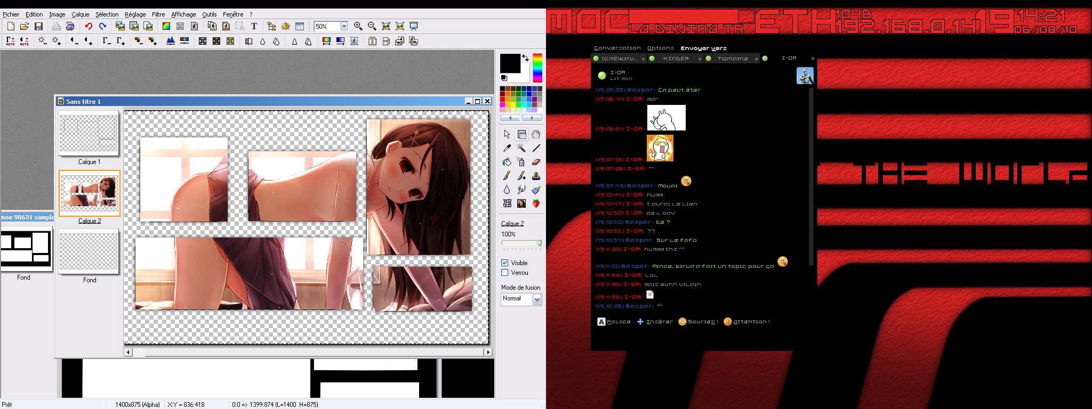This screenshot has width=1092, height=409.
Task: Open the Filtre menu
Action: (158, 14)
